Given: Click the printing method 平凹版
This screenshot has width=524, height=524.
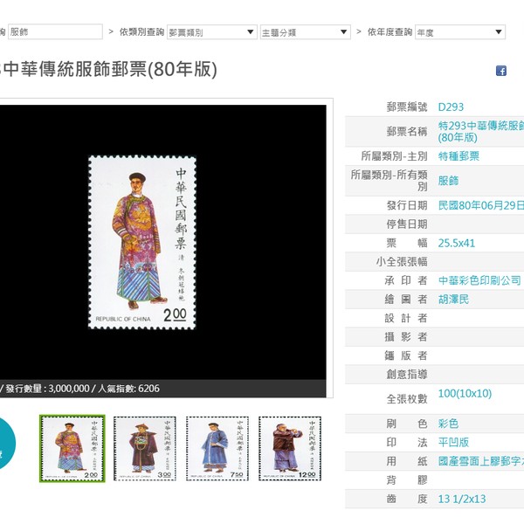Looking at the screenshot, I should (453, 442).
